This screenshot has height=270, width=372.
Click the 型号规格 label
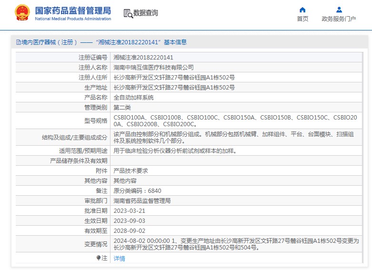(96, 120)
